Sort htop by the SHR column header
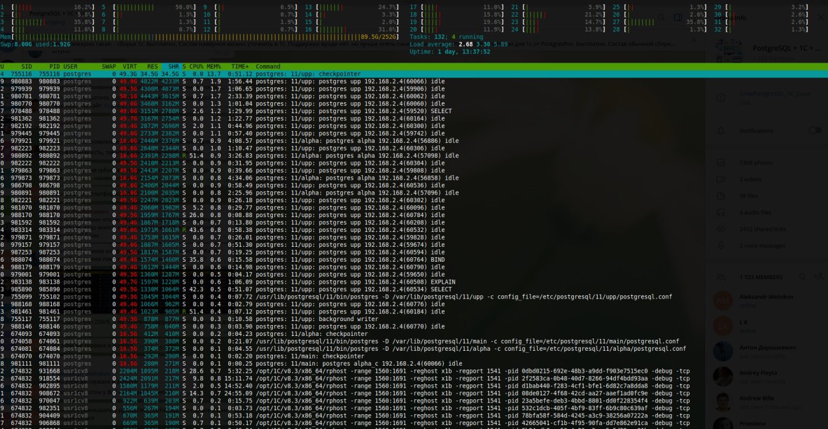This screenshot has width=828, height=429. pos(173,67)
